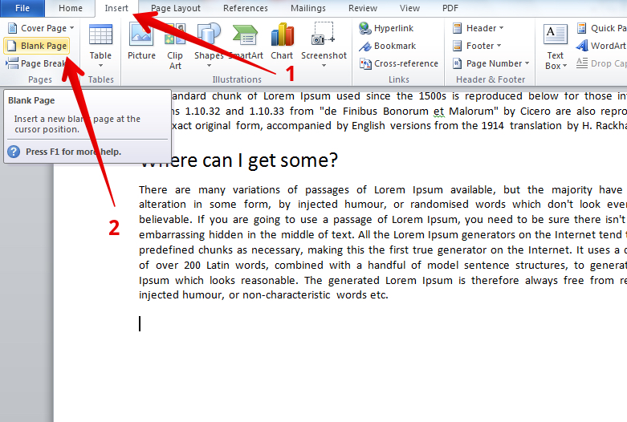This screenshot has height=422, width=627.
Task: Insert WordArt text
Action: pyautogui.click(x=601, y=46)
